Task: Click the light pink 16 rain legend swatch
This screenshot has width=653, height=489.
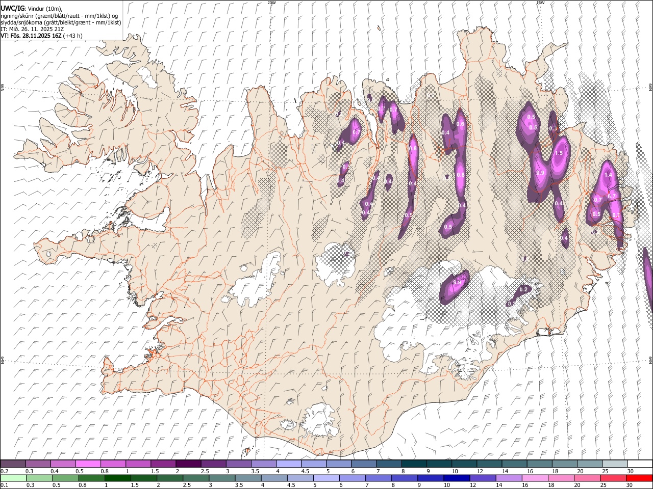Action: tap(534, 478)
